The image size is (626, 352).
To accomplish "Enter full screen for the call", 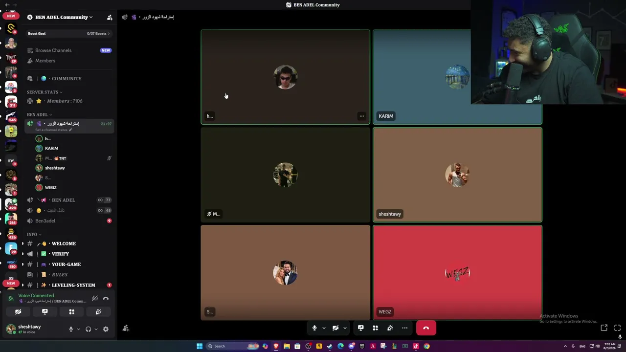I will pos(617,328).
